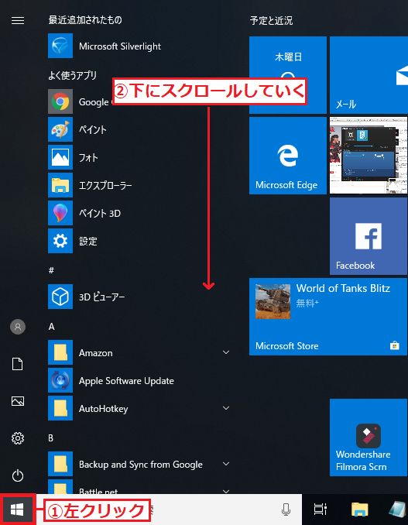Open Settings gear in Start sidebar
Viewport: 408px width, 525px height.
coord(18,438)
